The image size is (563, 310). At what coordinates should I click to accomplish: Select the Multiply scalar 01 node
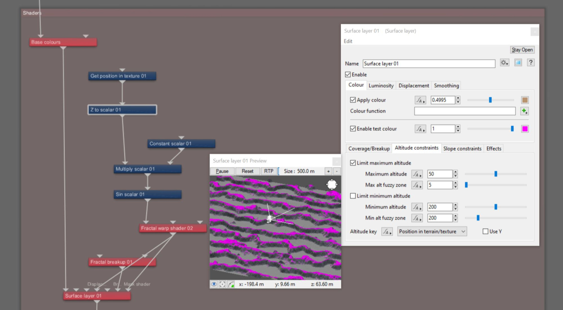point(147,169)
